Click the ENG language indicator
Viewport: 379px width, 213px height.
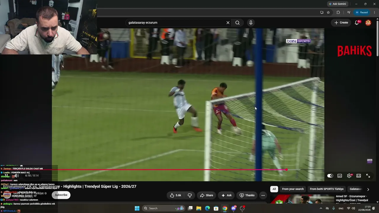(x=341, y=208)
